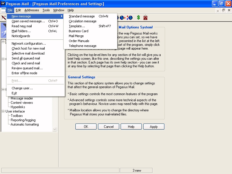Restore the inner preferences window

[x=223, y=10]
